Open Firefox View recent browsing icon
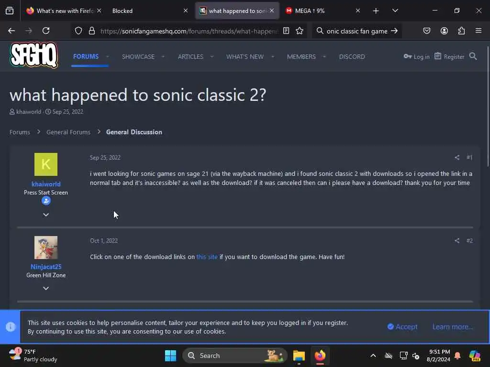Viewport: 490px width, 367px height. tap(10, 11)
